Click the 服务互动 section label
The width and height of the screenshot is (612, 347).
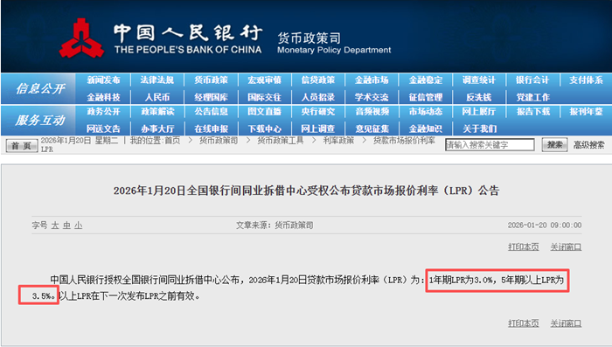click(40, 121)
